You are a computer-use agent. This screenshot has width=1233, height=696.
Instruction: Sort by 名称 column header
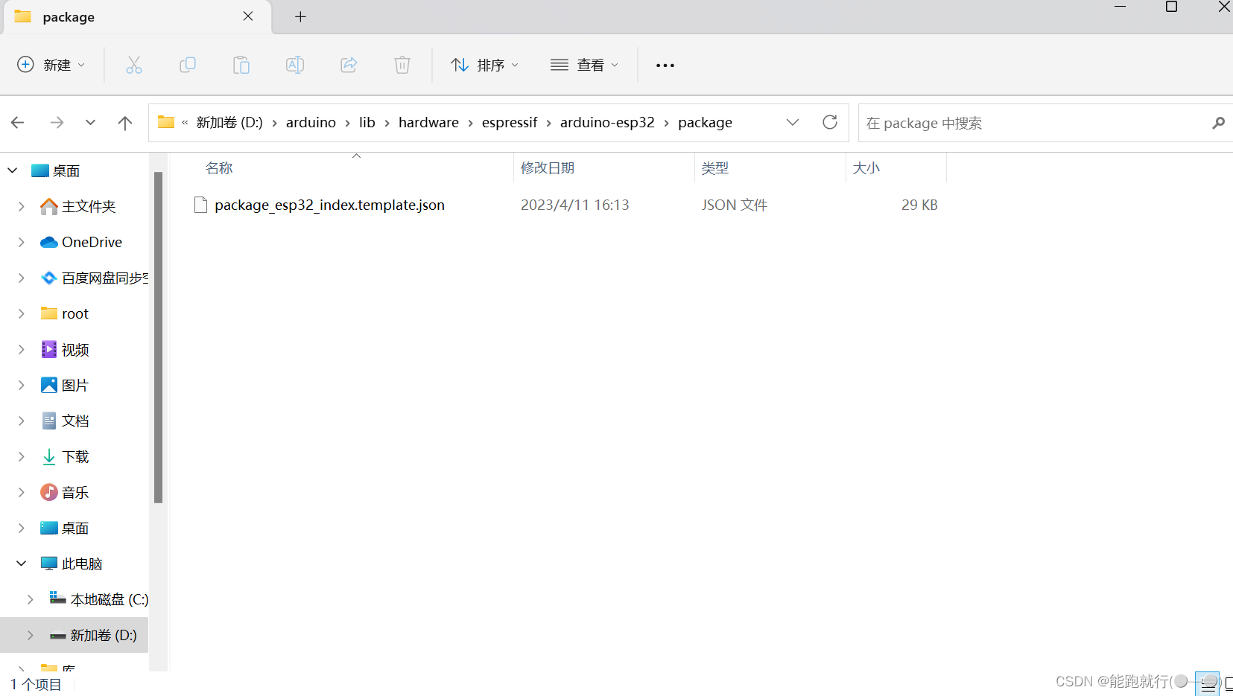tap(219, 167)
